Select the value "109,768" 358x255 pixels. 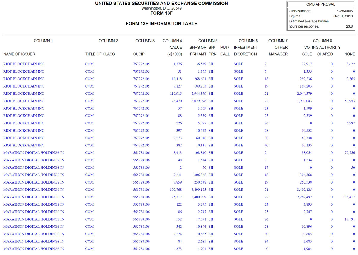point(176,190)
